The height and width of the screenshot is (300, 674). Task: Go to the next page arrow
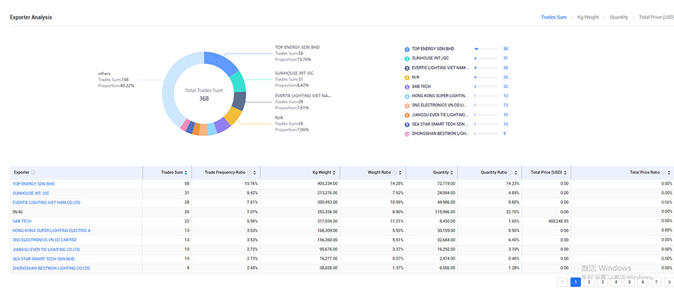click(669, 282)
